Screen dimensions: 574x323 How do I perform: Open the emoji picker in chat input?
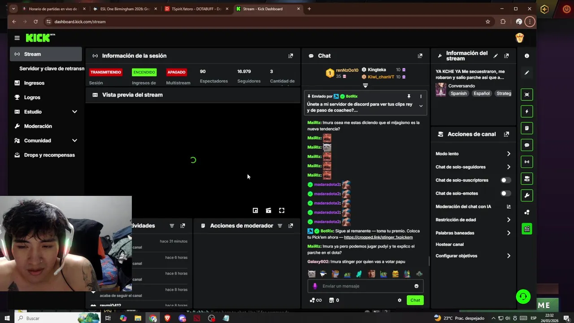click(x=416, y=286)
